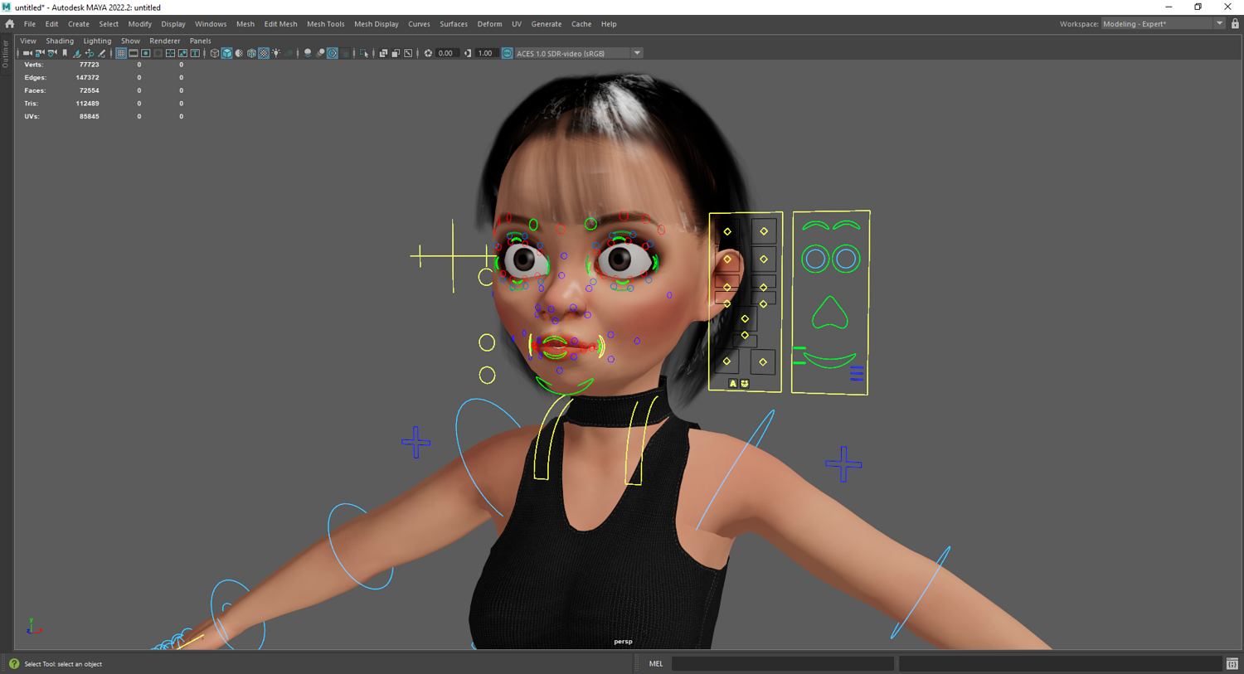The width and height of the screenshot is (1244, 674).
Task: Open the Shading panel menu
Action: pyautogui.click(x=60, y=41)
